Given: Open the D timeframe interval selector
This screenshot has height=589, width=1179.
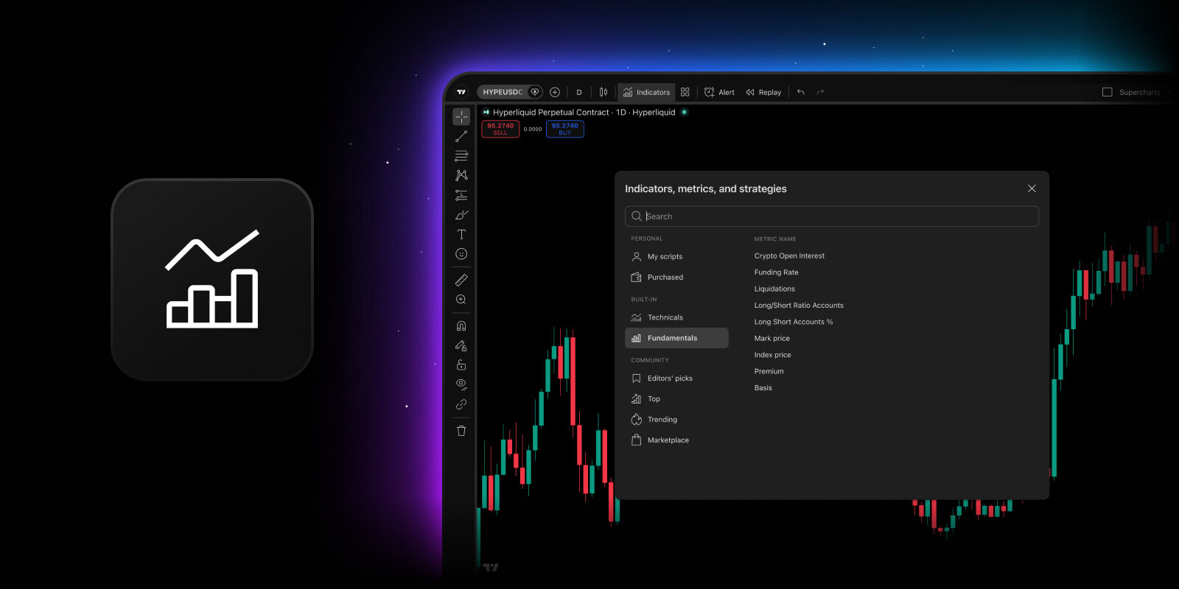Looking at the screenshot, I should 579,92.
